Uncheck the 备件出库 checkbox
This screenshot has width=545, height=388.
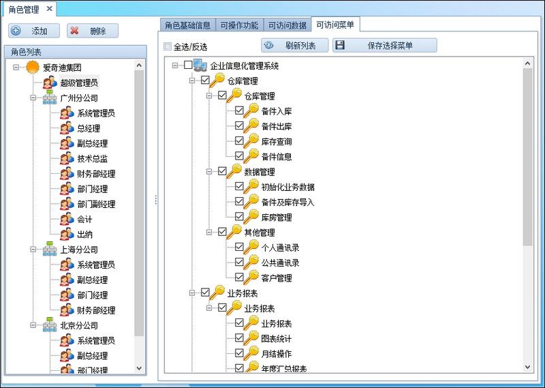click(x=239, y=125)
